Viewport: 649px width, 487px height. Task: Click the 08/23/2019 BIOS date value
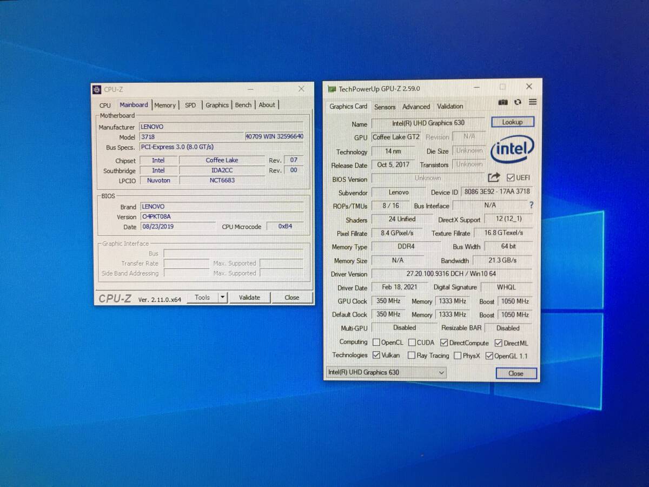(177, 227)
